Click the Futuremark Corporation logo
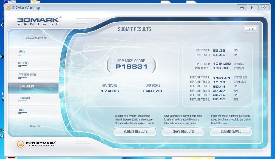Screen dimensions: 275x159 [36, 144]
